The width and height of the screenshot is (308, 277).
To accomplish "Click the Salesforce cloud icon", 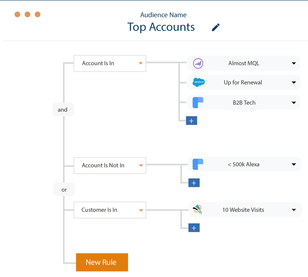I will click(198, 82).
